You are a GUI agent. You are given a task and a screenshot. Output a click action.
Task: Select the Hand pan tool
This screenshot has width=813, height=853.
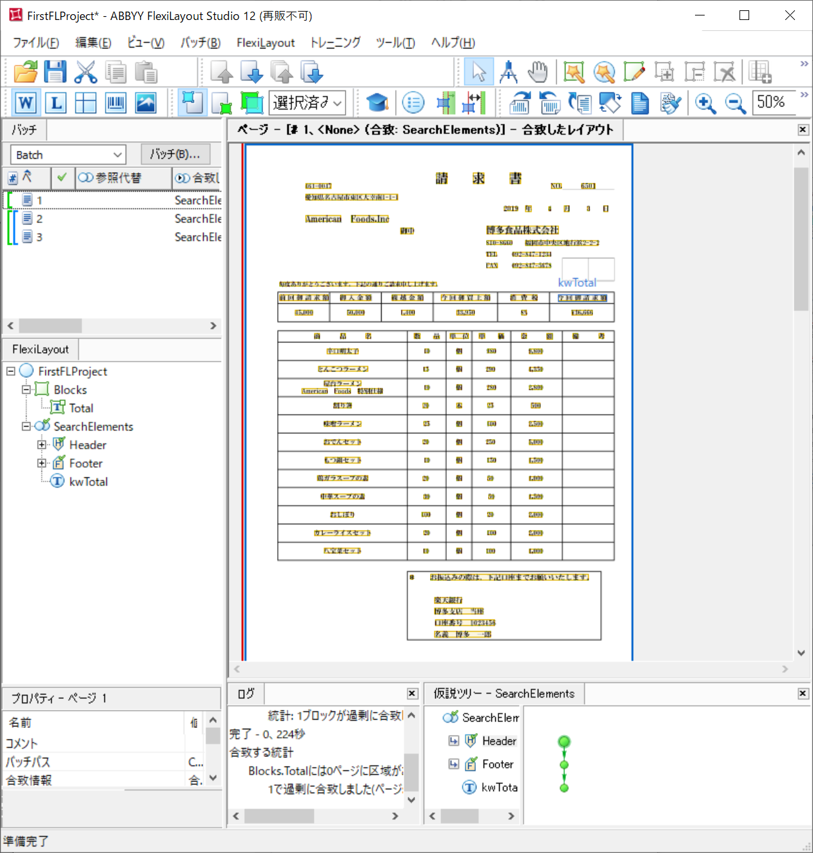538,72
